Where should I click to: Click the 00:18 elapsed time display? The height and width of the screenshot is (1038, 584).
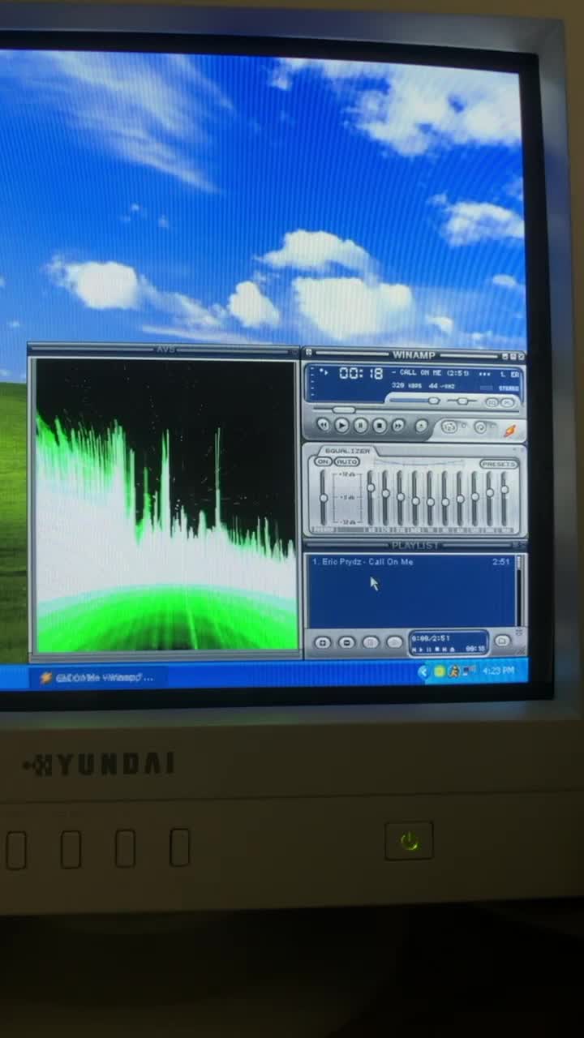click(x=362, y=373)
